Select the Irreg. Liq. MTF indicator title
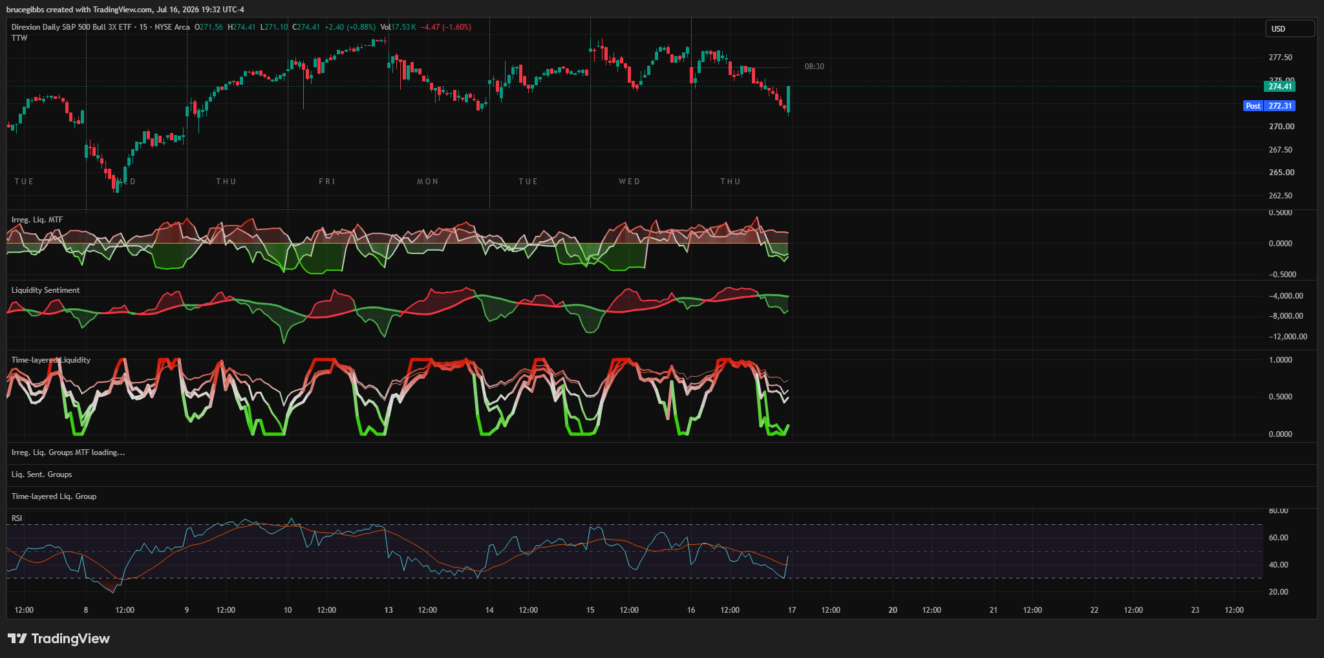This screenshot has height=658, width=1324. pyautogui.click(x=37, y=220)
